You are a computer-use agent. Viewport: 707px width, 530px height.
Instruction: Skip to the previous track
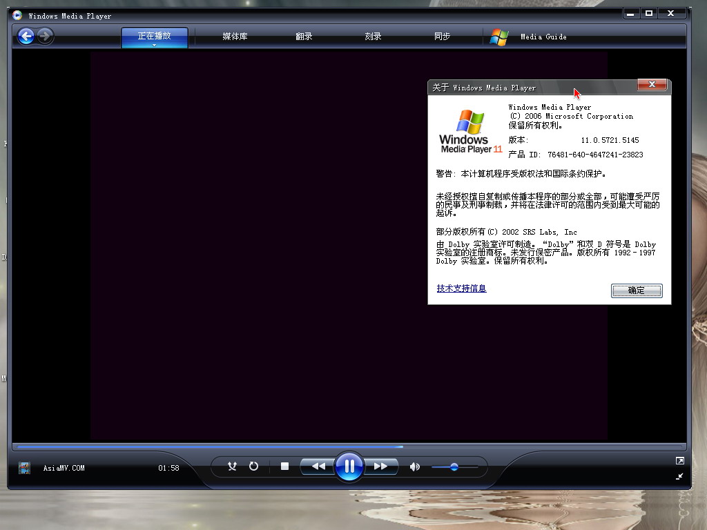pyautogui.click(x=318, y=466)
